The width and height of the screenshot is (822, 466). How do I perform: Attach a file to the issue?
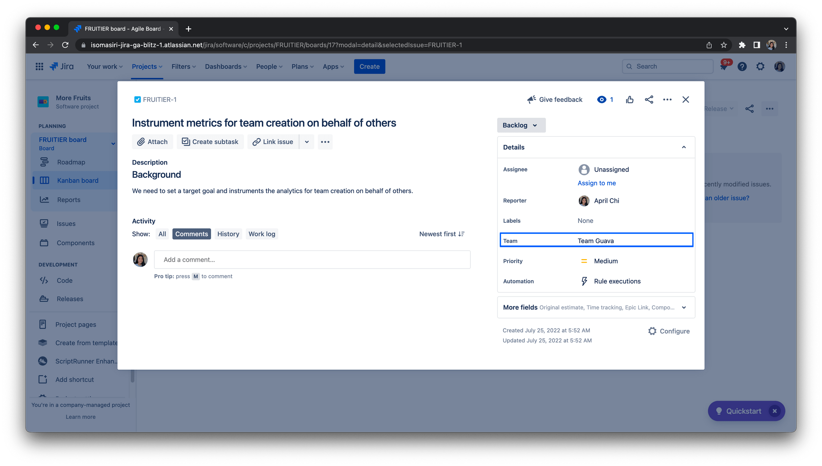[152, 142]
